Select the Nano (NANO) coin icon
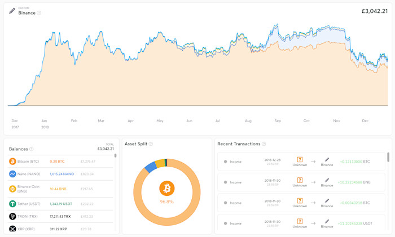Image resolution: width=395 pixels, height=237 pixels. coord(12,174)
